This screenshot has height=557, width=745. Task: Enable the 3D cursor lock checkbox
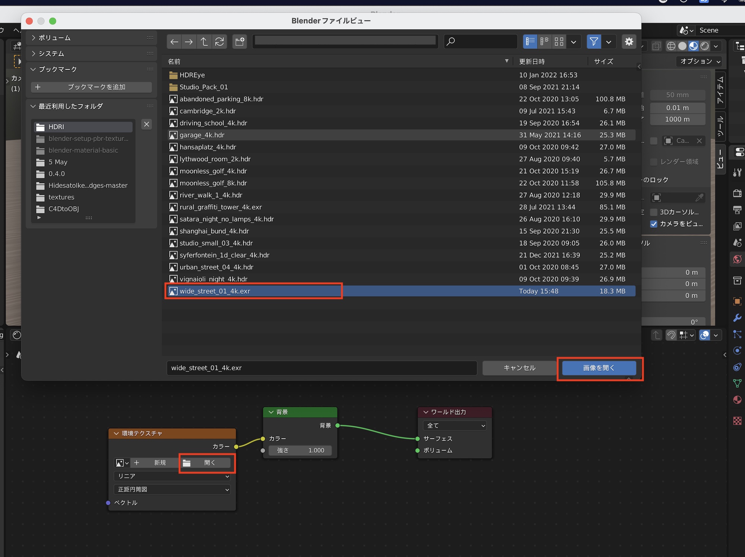pos(654,212)
